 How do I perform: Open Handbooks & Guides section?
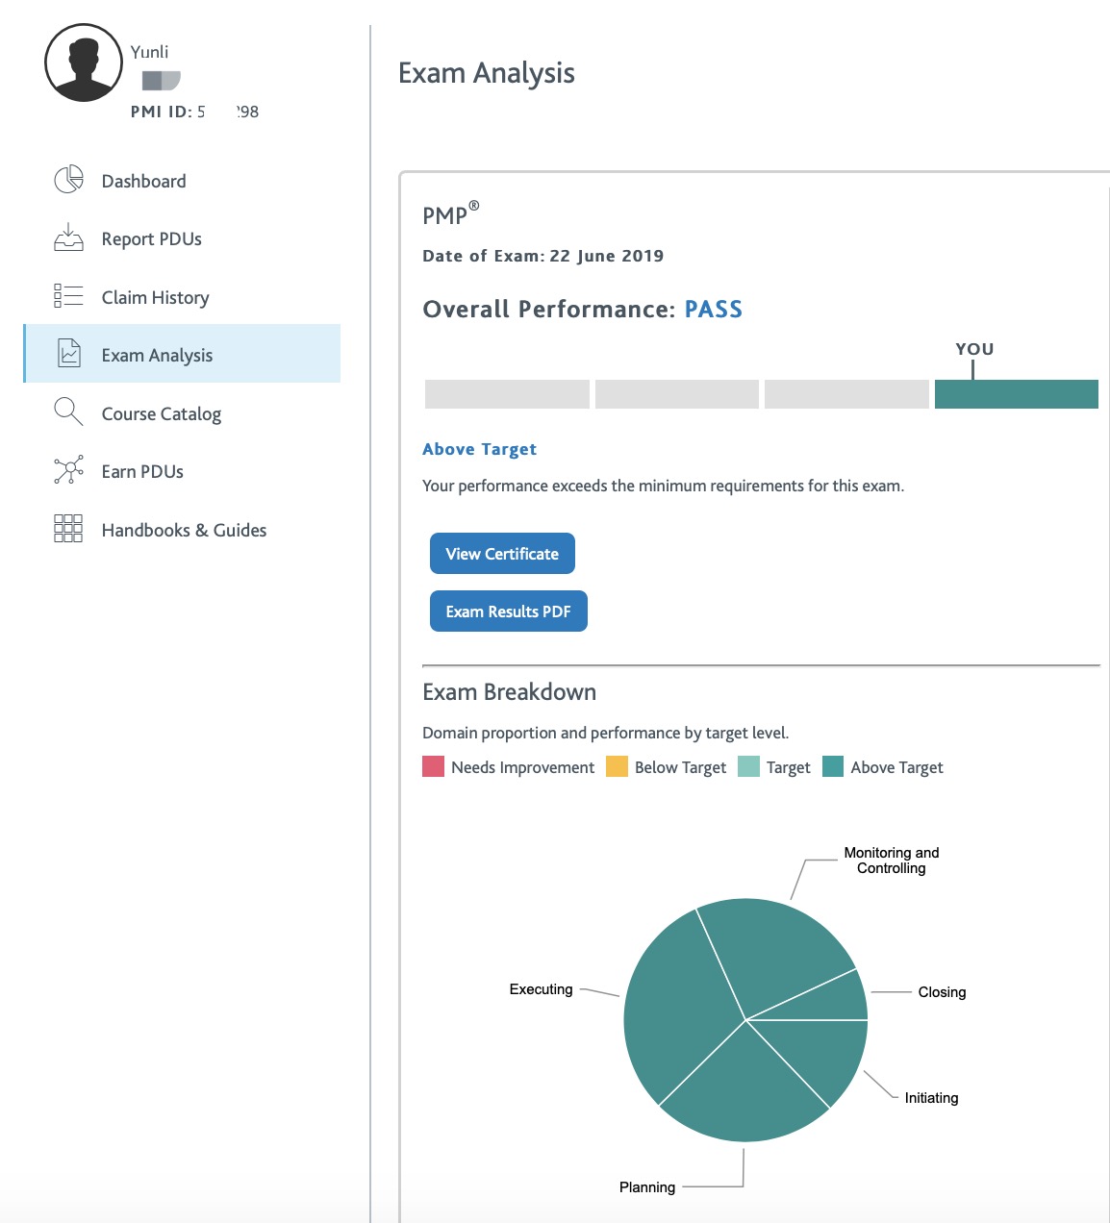click(183, 530)
